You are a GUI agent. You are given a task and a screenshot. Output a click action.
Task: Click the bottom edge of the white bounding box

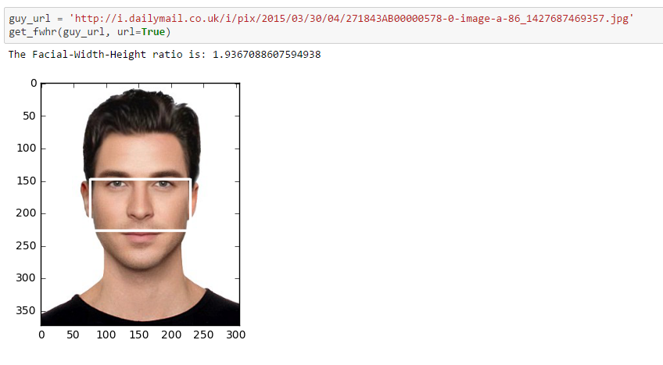(x=141, y=231)
